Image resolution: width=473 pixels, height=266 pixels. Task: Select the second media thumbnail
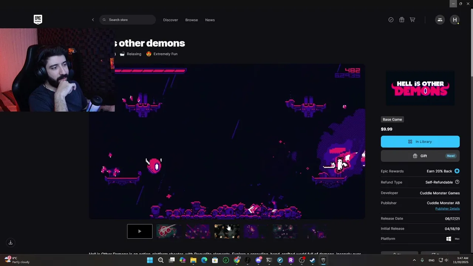point(169,231)
